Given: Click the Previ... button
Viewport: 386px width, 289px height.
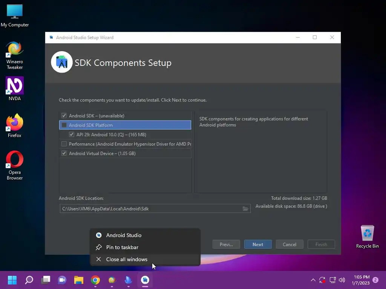Looking at the screenshot, I should click(x=226, y=244).
